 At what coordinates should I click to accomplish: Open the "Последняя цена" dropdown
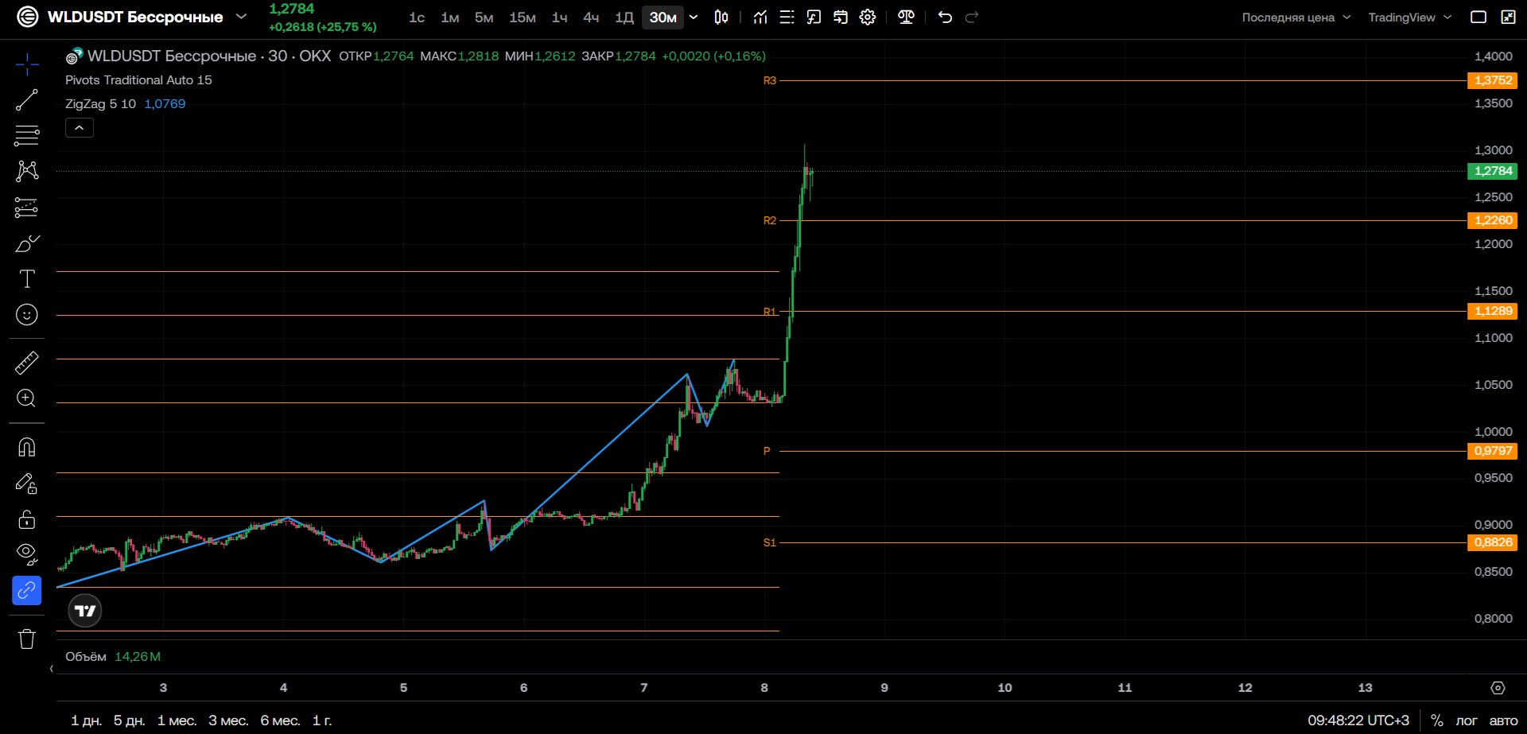1296,17
